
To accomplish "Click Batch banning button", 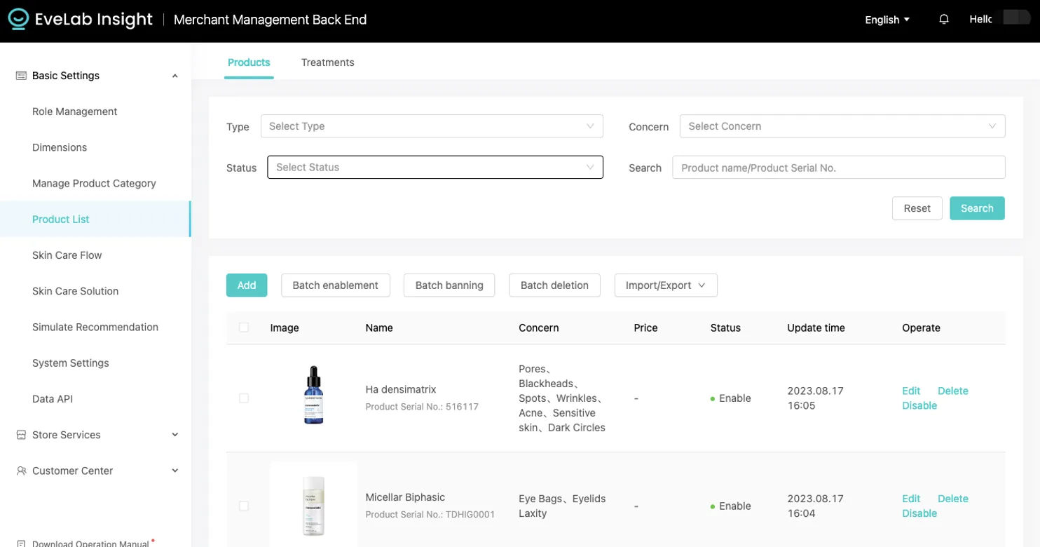I will (x=449, y=285).
